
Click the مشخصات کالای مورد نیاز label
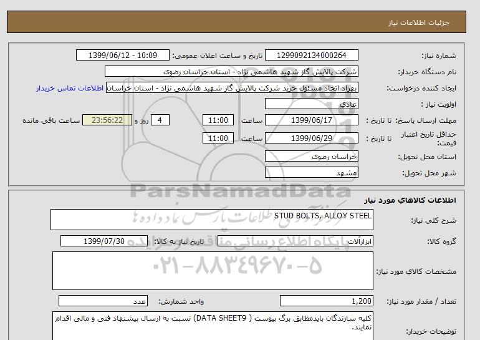pos(416,271)
